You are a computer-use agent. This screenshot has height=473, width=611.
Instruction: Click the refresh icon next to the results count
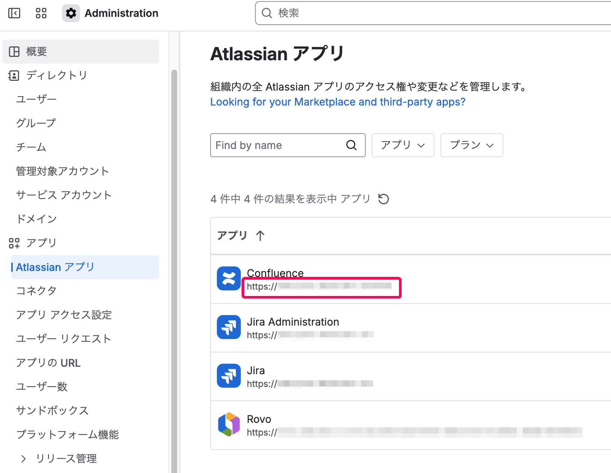click(x=384, y=199)
